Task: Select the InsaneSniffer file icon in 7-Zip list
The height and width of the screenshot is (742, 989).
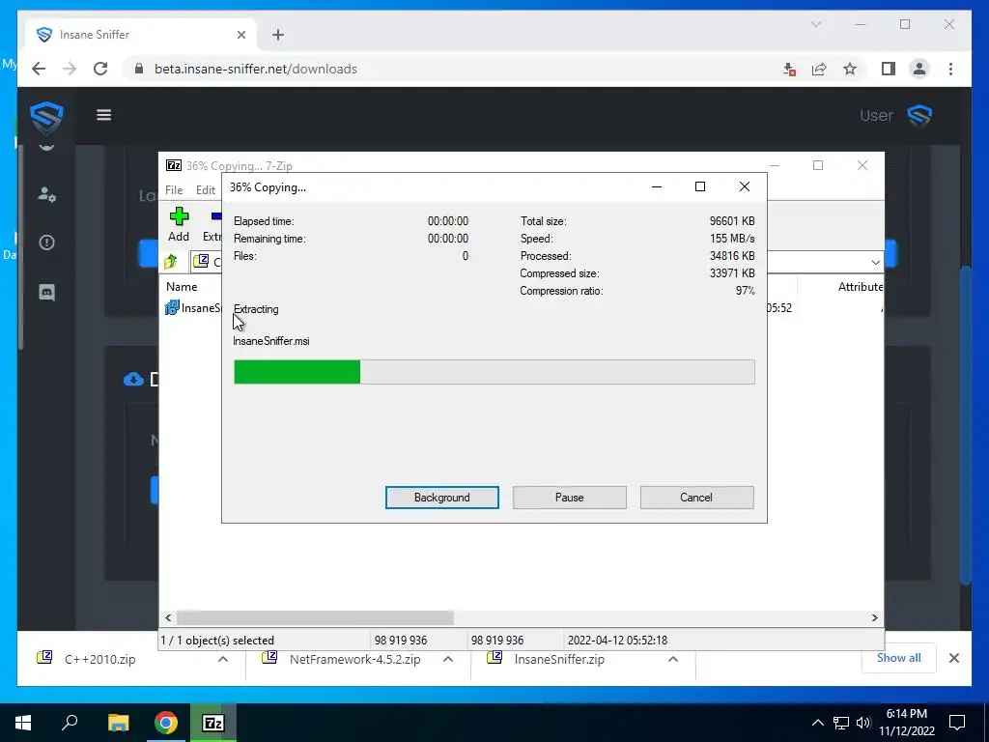Action: coord(172,308)
